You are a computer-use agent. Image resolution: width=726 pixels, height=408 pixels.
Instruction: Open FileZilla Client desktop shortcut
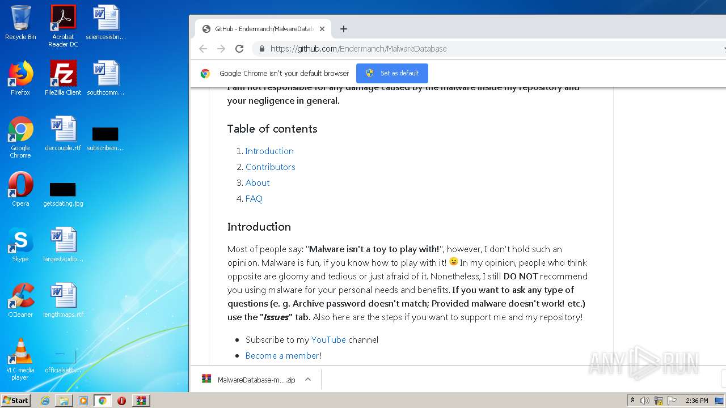click(x=63, y=78)
